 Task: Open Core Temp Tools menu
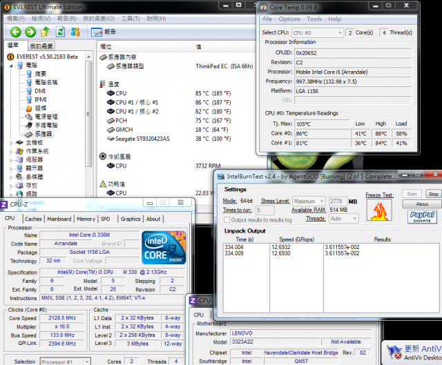point(314,19)
